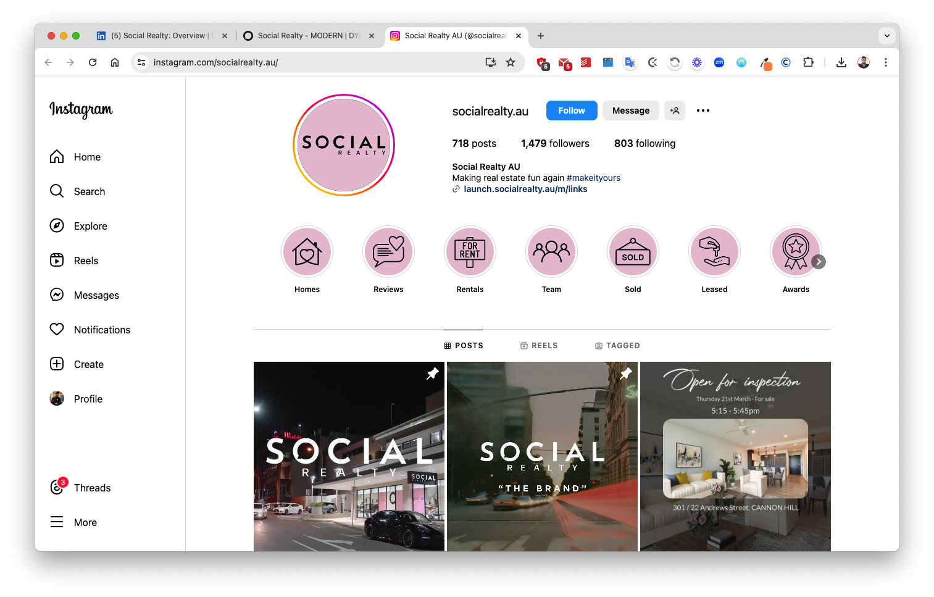Screen dimensions: 934x597
Task: View the Awards highlight
Action: click(795, 252)
